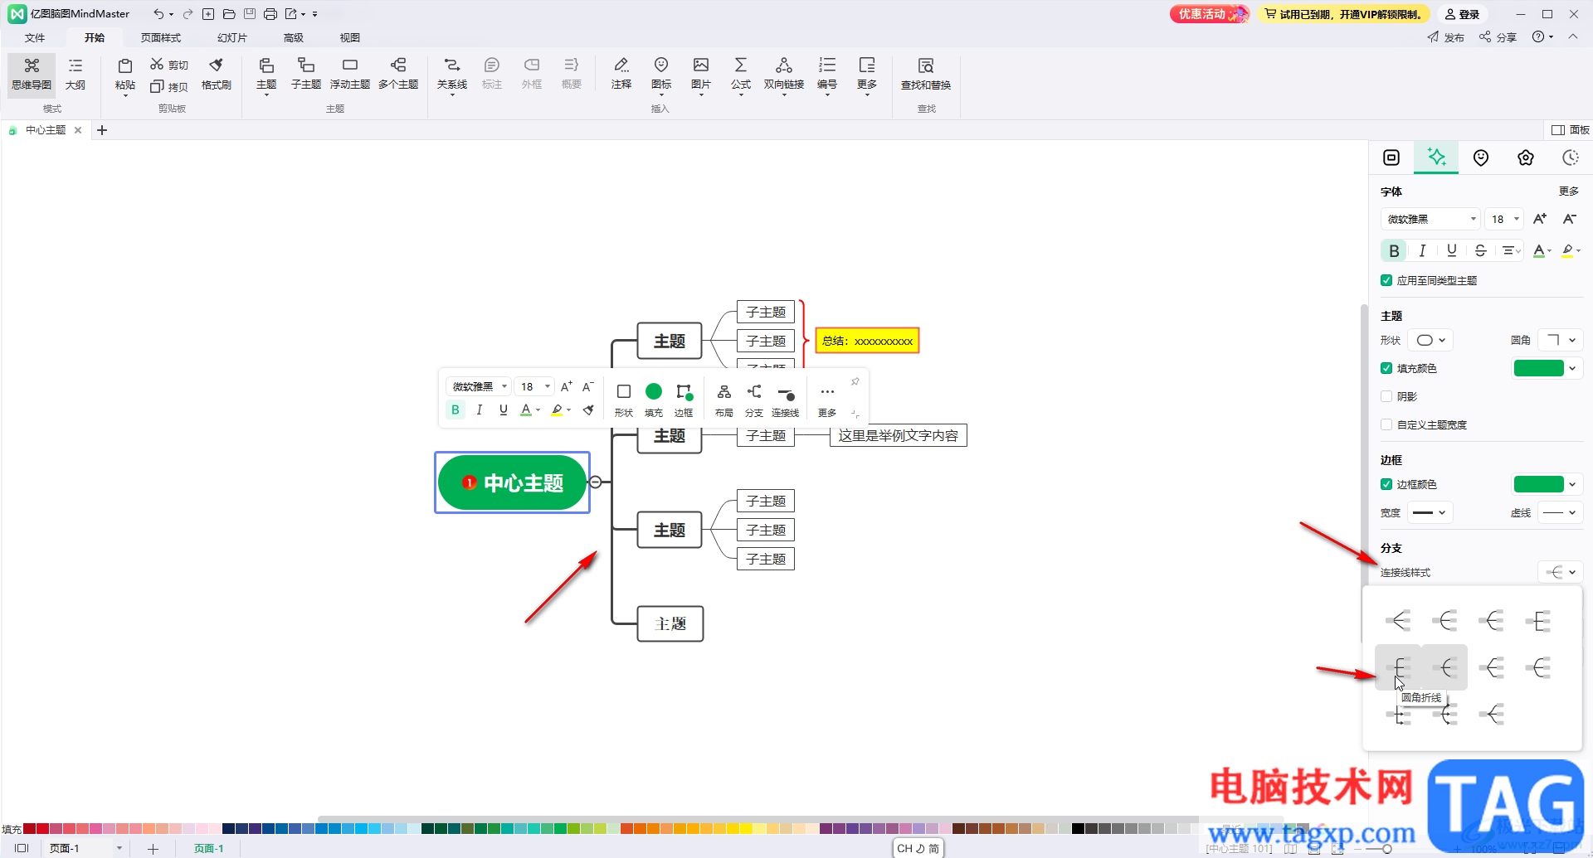Open the history clock panel tab
The height and width of the screenshot is (858, 1593).
1571,158
